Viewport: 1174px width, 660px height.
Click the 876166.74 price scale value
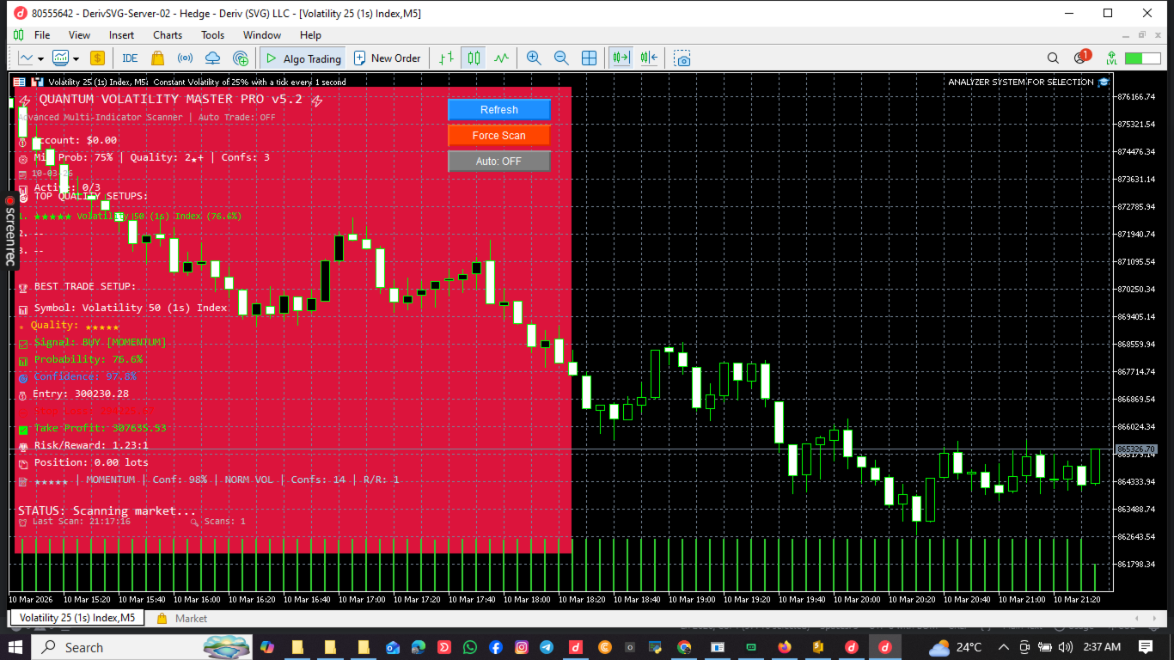click(1136, 97)
